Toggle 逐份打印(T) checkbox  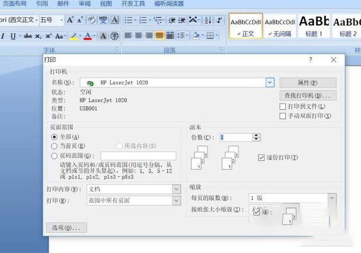pos(261,157)
